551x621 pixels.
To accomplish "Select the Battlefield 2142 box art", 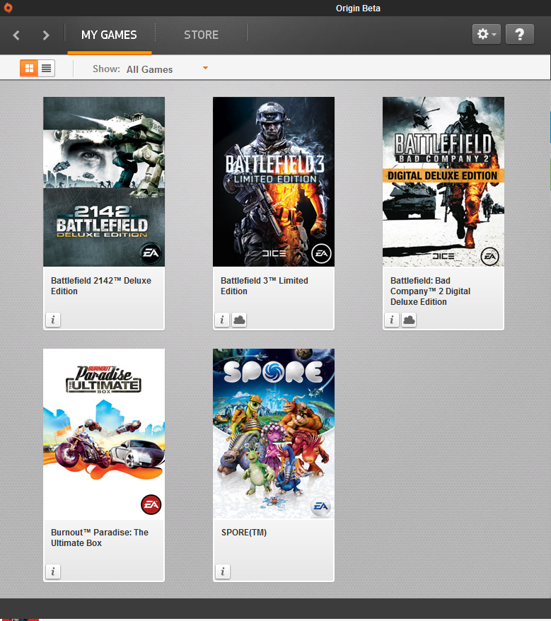I will [x=104, y=182].
